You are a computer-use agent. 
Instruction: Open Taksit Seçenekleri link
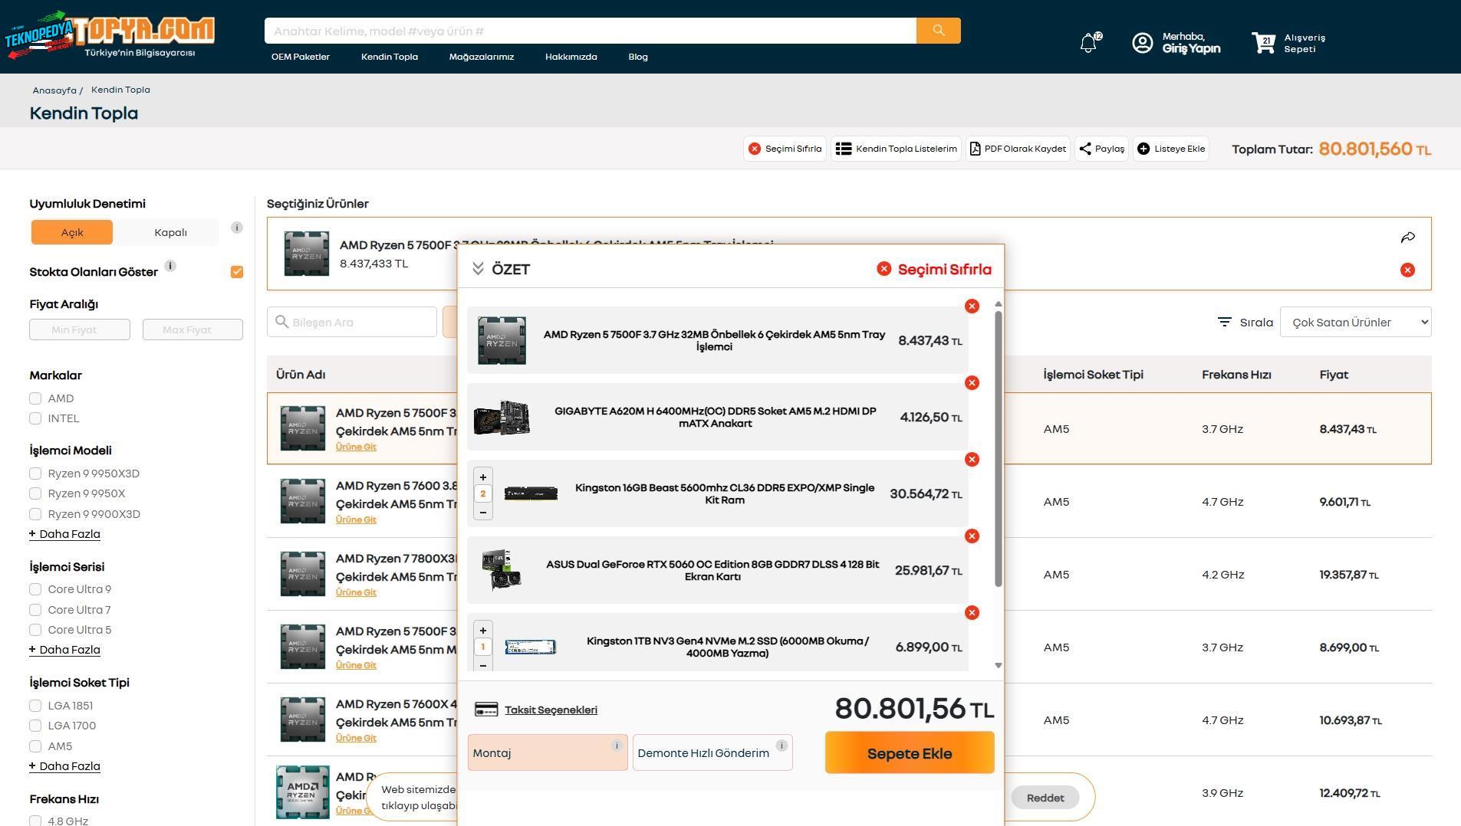pos(550,710)
